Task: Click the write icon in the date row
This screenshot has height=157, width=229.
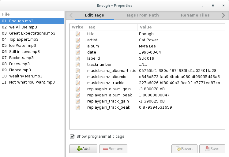Action: click(x=78, y=52)
